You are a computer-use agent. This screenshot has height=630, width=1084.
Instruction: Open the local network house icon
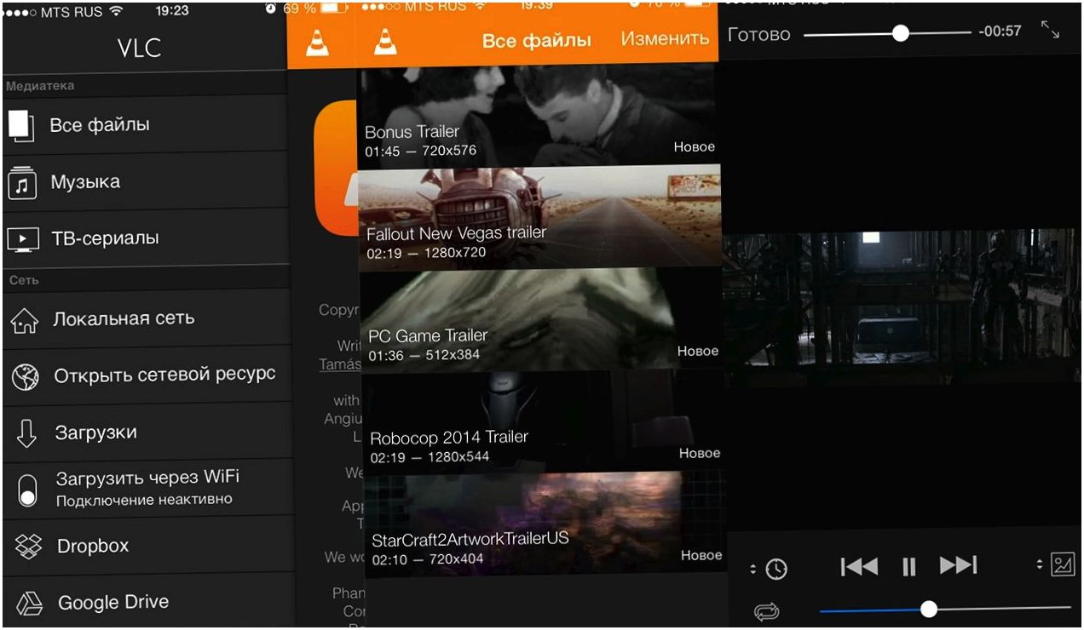click(x=25, y=321)
